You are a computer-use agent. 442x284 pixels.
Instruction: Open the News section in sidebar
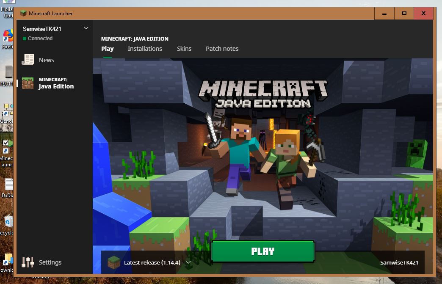coord(47,60)
